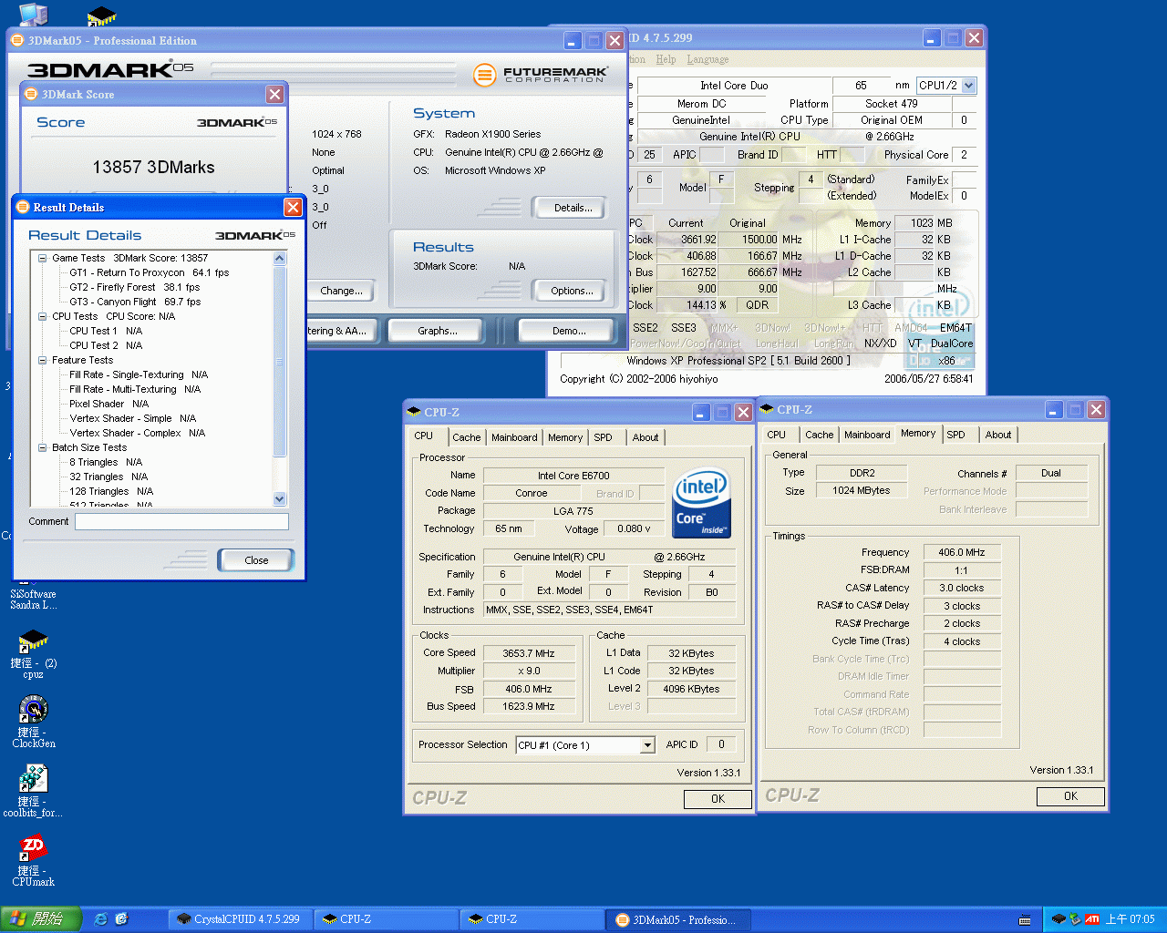Switch to CrystalCPUID 4.7.5.299 taskbar button
This screenshot has height=933, width=1167.
coord(239,919)
